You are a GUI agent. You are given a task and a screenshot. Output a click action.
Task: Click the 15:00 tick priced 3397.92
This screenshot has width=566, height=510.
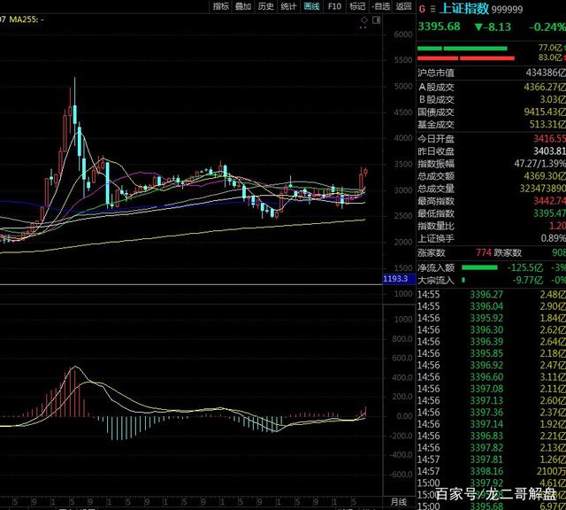[x=492, y=483]
